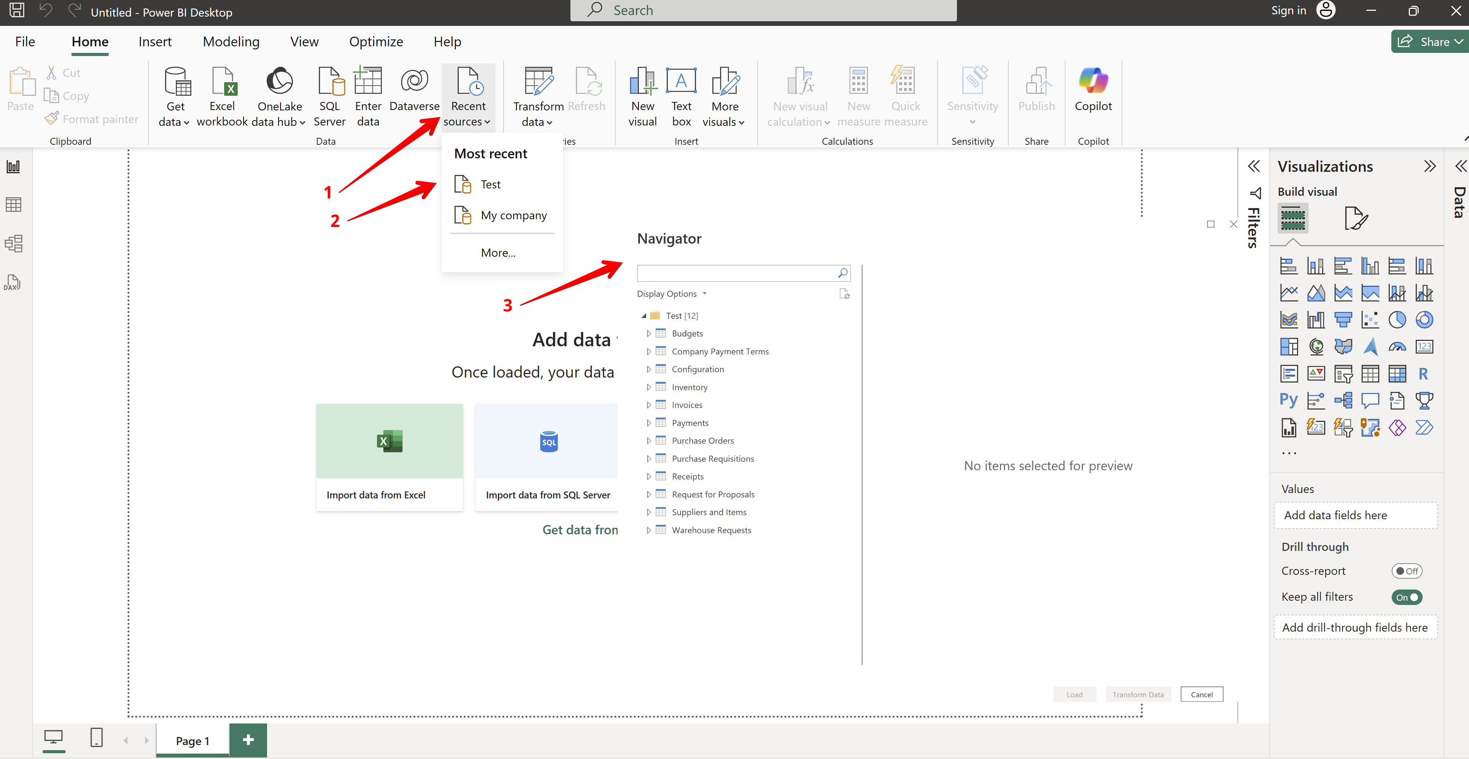Image resolution: width=1469 pixels, height=759 pixels.
Task: Choose the R script visual icon
Action: [x=1423, y=374]
